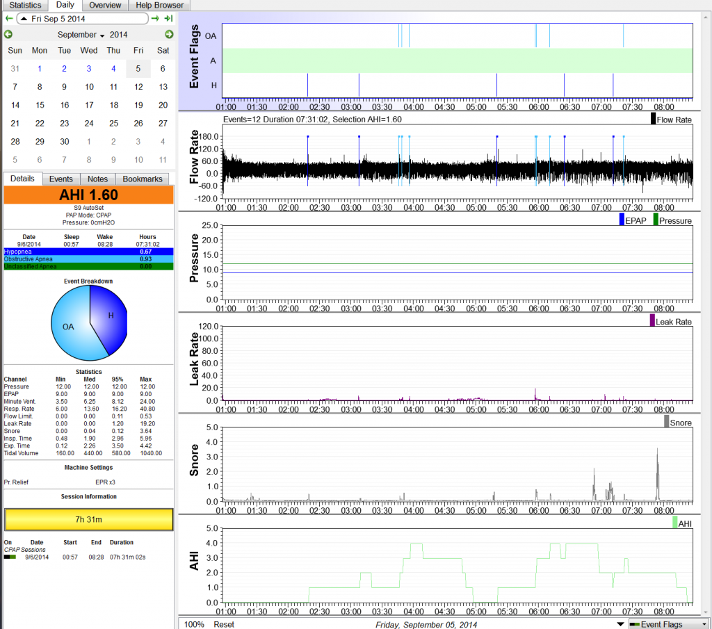
Task: Click the EPR x3 pressure relief value
Action: tap(105, 482)
